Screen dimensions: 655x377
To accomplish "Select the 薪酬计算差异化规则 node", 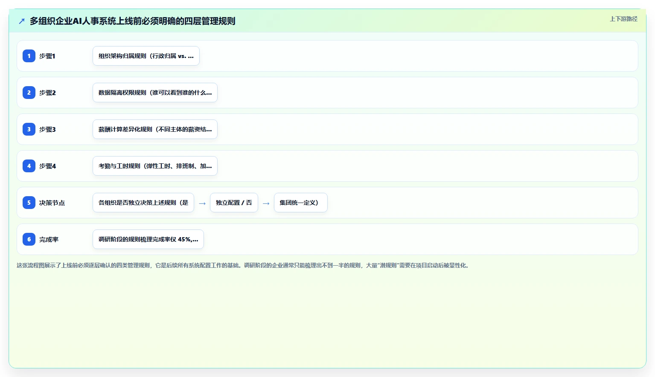I will coord(155,129).
